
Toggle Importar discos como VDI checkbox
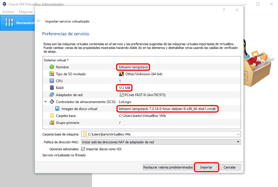(83, 149)
